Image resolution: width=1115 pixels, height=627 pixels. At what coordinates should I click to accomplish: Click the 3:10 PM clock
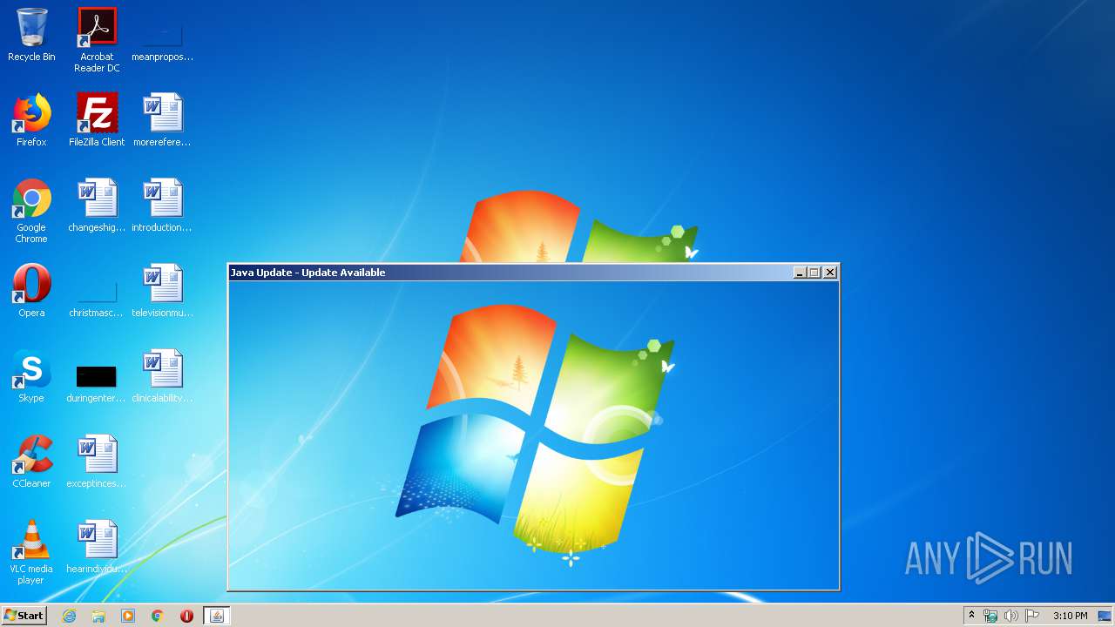tap(1070, 616)
